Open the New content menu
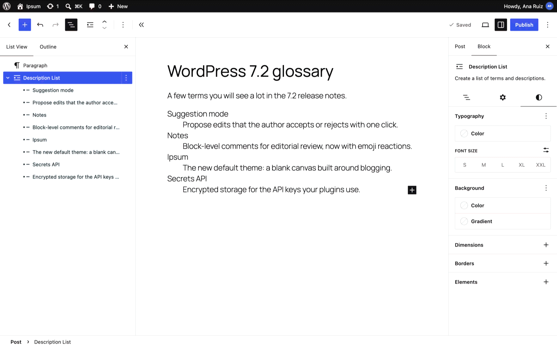The image size is (557, 348). (118, 6)
